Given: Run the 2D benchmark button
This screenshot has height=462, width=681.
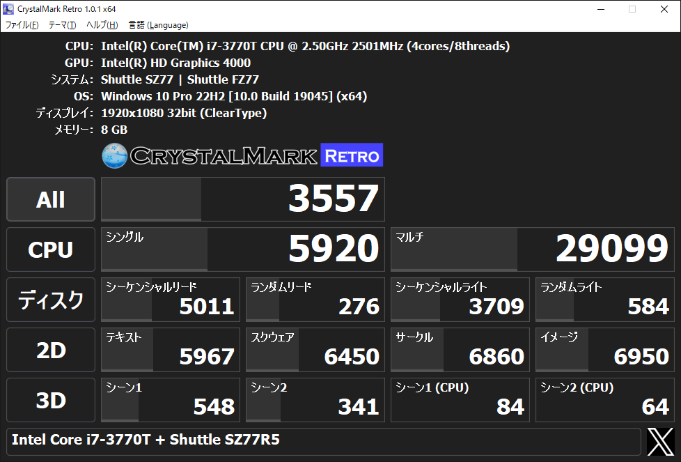Looking at the screenshot, I should click(51, 350).
